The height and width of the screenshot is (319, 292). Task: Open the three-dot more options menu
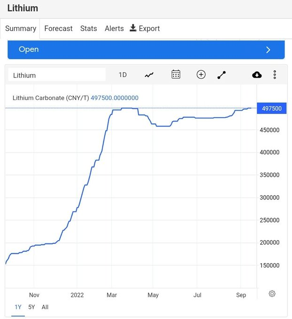point(275,75)
